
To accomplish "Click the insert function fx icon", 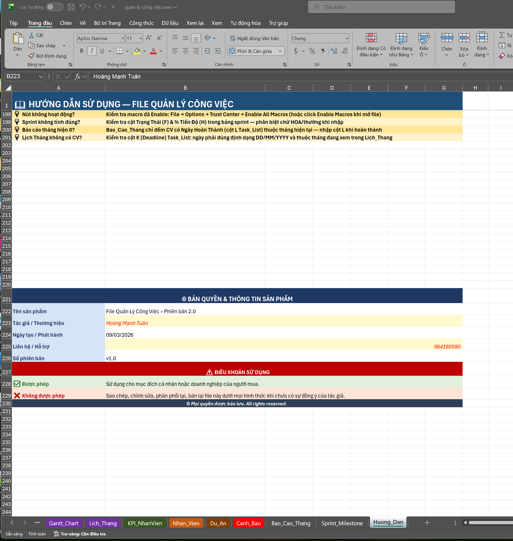I will [x=78, y=76].
